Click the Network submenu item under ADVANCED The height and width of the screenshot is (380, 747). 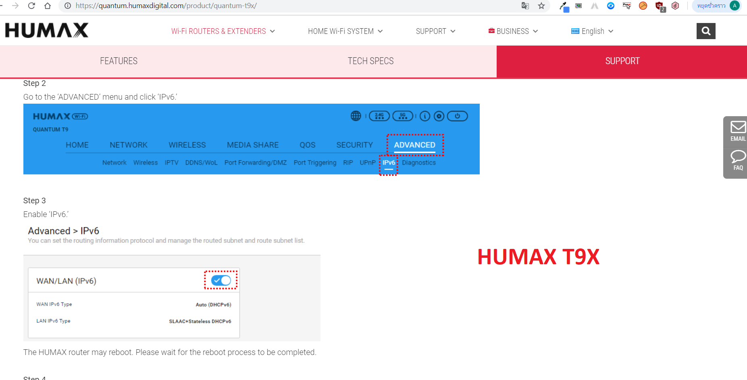(114, 163)
